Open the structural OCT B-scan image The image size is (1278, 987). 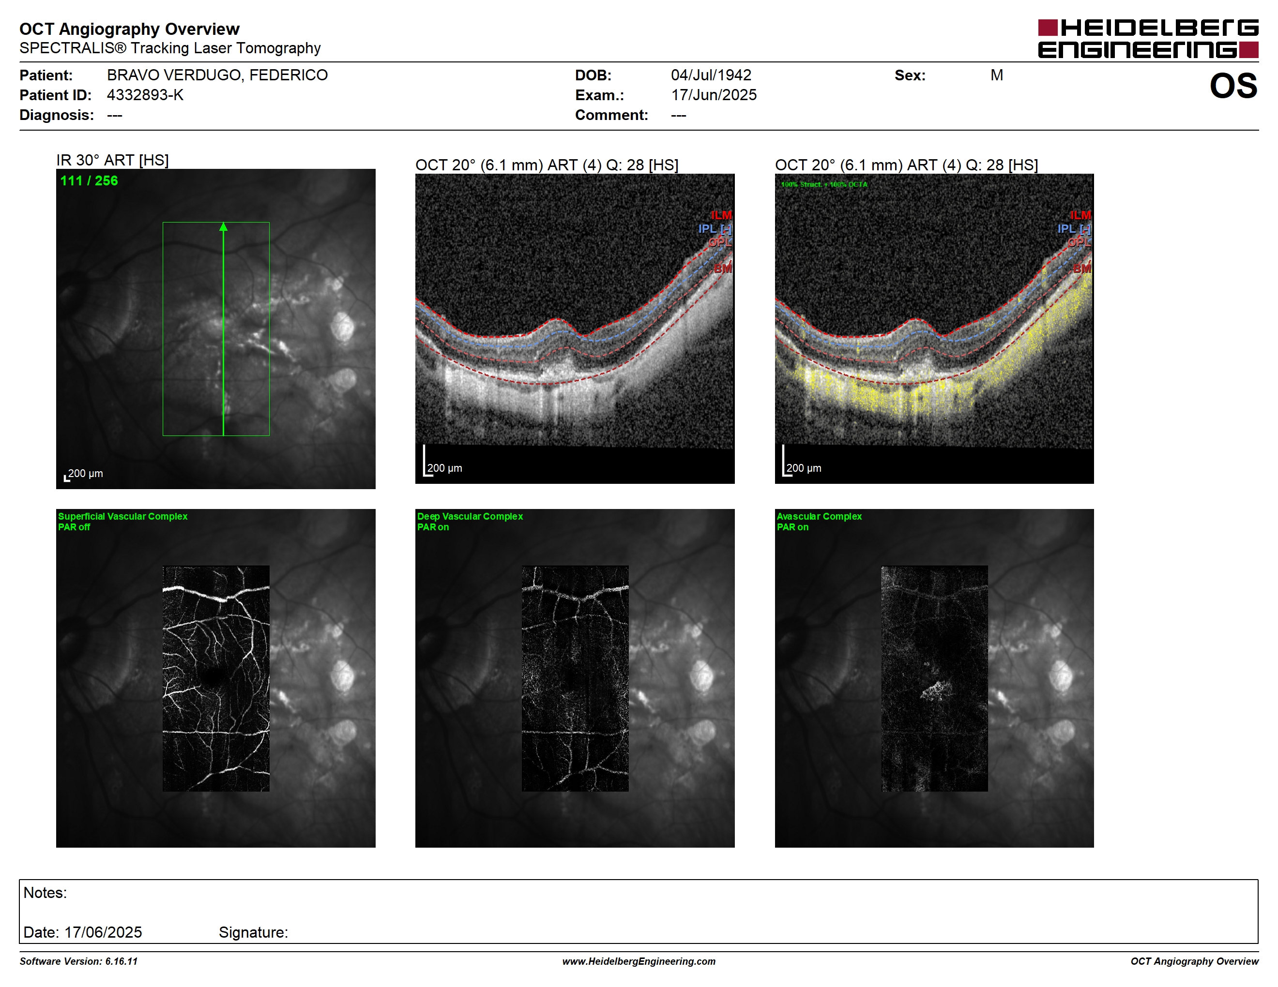(x=575, y=329)
